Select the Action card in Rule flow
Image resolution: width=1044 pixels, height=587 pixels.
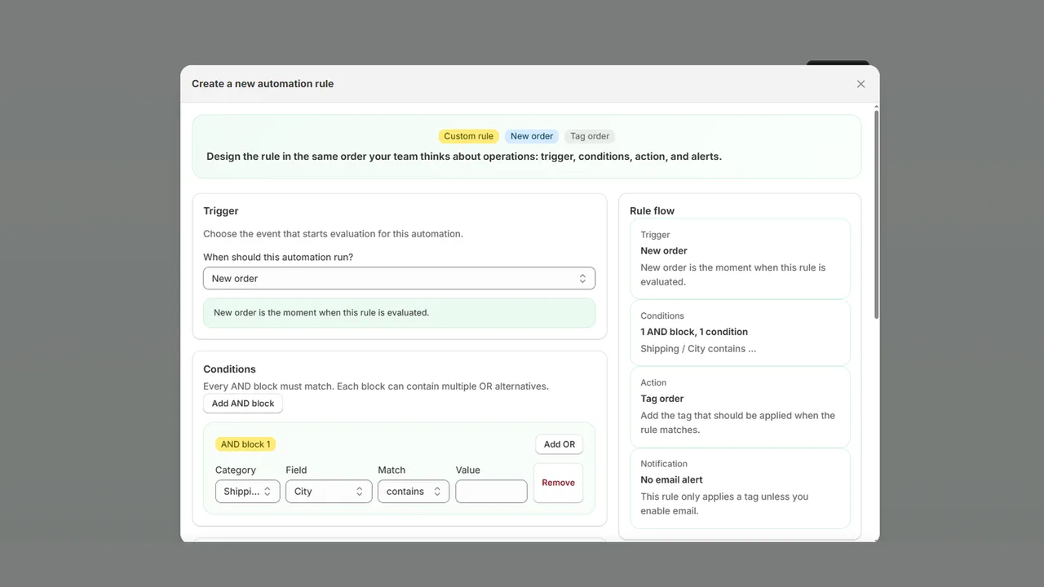[740, 407]
